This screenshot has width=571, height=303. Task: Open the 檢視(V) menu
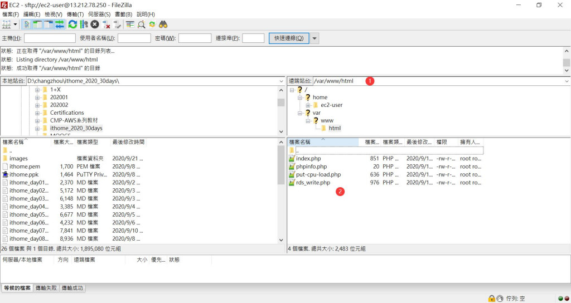[x=54, y=14]
